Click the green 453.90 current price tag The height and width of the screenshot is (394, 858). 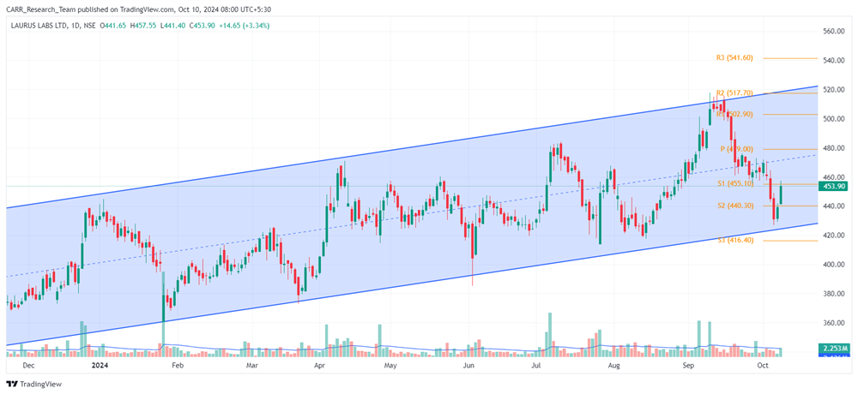(x=831, y=187)
